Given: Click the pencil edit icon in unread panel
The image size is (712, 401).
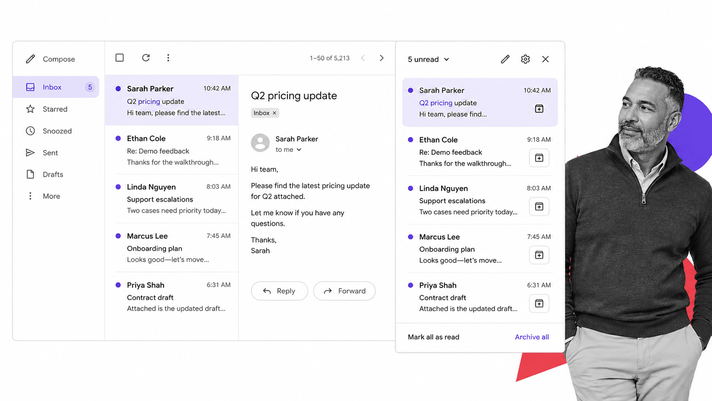Looking at the screenshot, I should pyautogui.click(x=505, y=59).
